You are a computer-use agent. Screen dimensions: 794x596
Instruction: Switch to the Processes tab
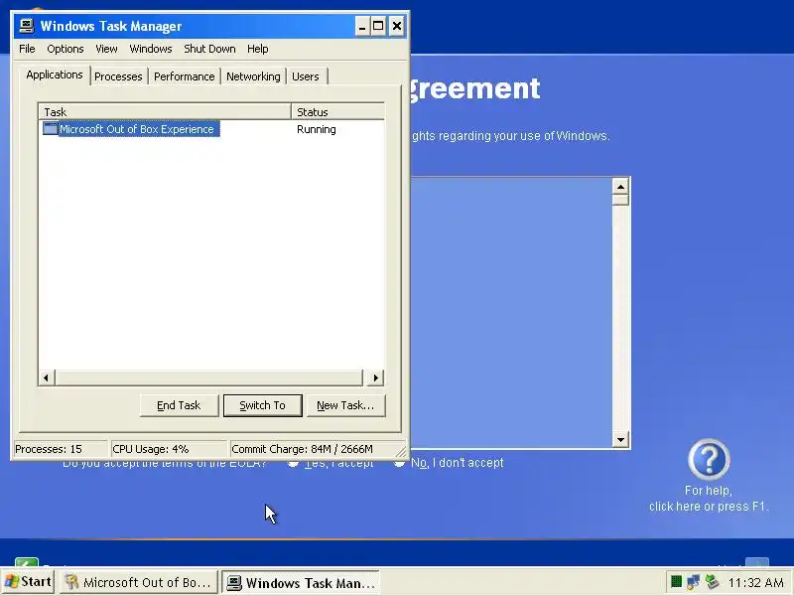click(x=118, y=76)
